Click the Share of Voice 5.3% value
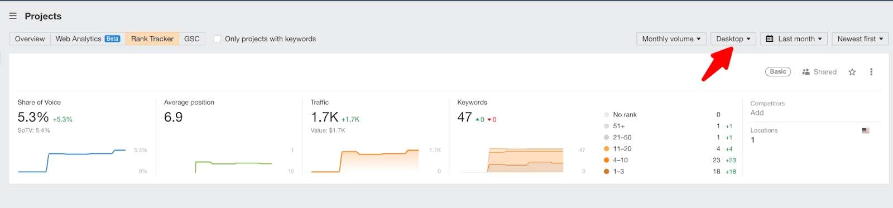The height and width of the screenshot is (208, 893). point(33,117)
